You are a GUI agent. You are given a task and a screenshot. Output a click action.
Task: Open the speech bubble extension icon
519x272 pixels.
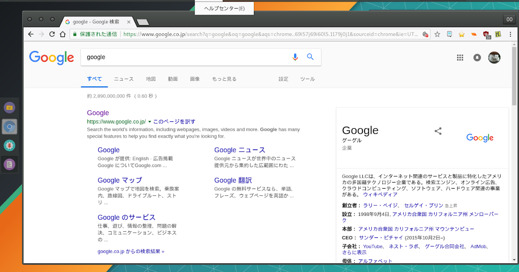449,34
